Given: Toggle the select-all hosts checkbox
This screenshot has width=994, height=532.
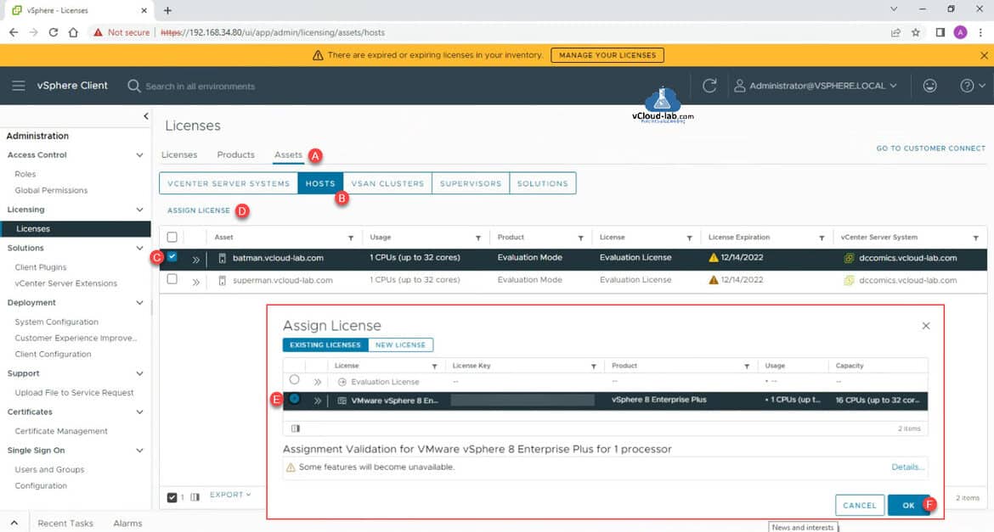Looking at the screenshot, I should point(172,237).
